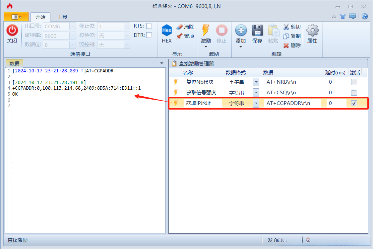Open the 校验位 dropdown
373x249 pixels.
[127, 36]
